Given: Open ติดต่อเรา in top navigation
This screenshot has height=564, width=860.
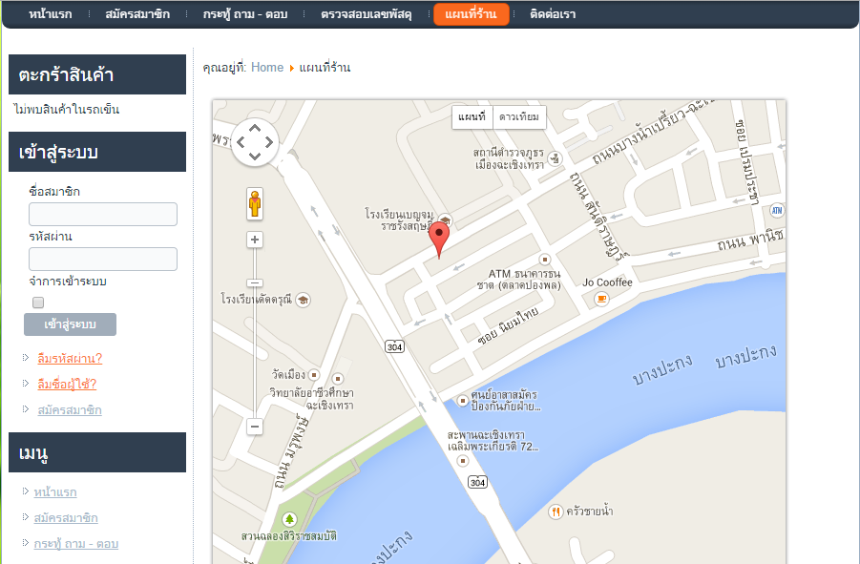Looking at the screenshot, I should click(553, 14).
